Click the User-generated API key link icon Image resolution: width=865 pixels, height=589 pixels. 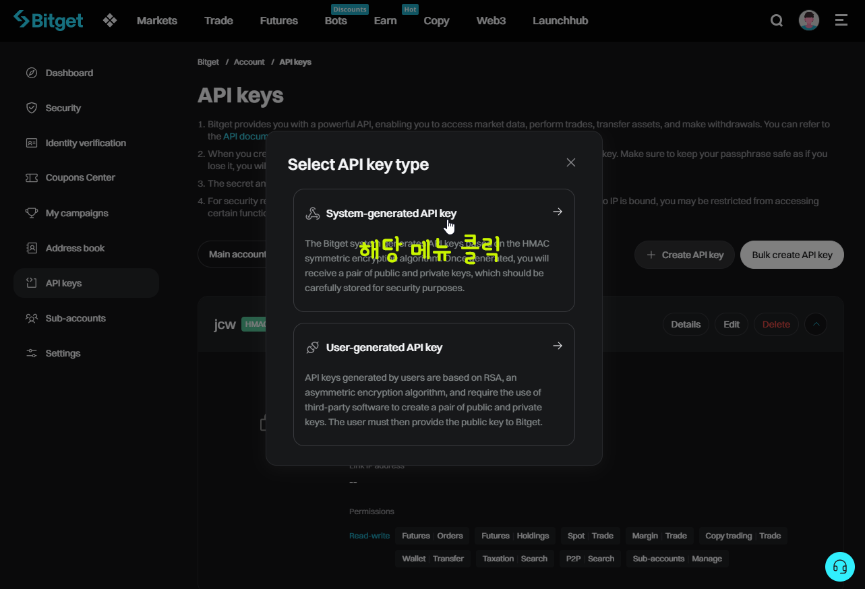[x=312, y=348]
